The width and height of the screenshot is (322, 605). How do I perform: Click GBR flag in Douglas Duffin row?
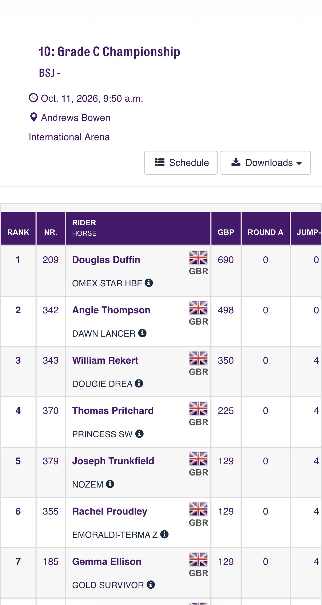coord(198,257)
